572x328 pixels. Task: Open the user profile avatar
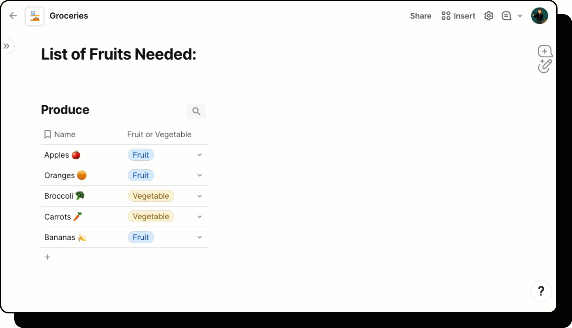539,16
